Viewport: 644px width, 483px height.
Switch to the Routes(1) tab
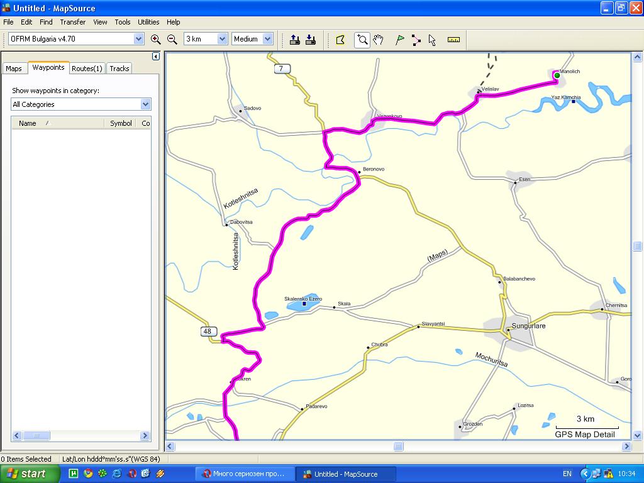(x=87, y=69)
